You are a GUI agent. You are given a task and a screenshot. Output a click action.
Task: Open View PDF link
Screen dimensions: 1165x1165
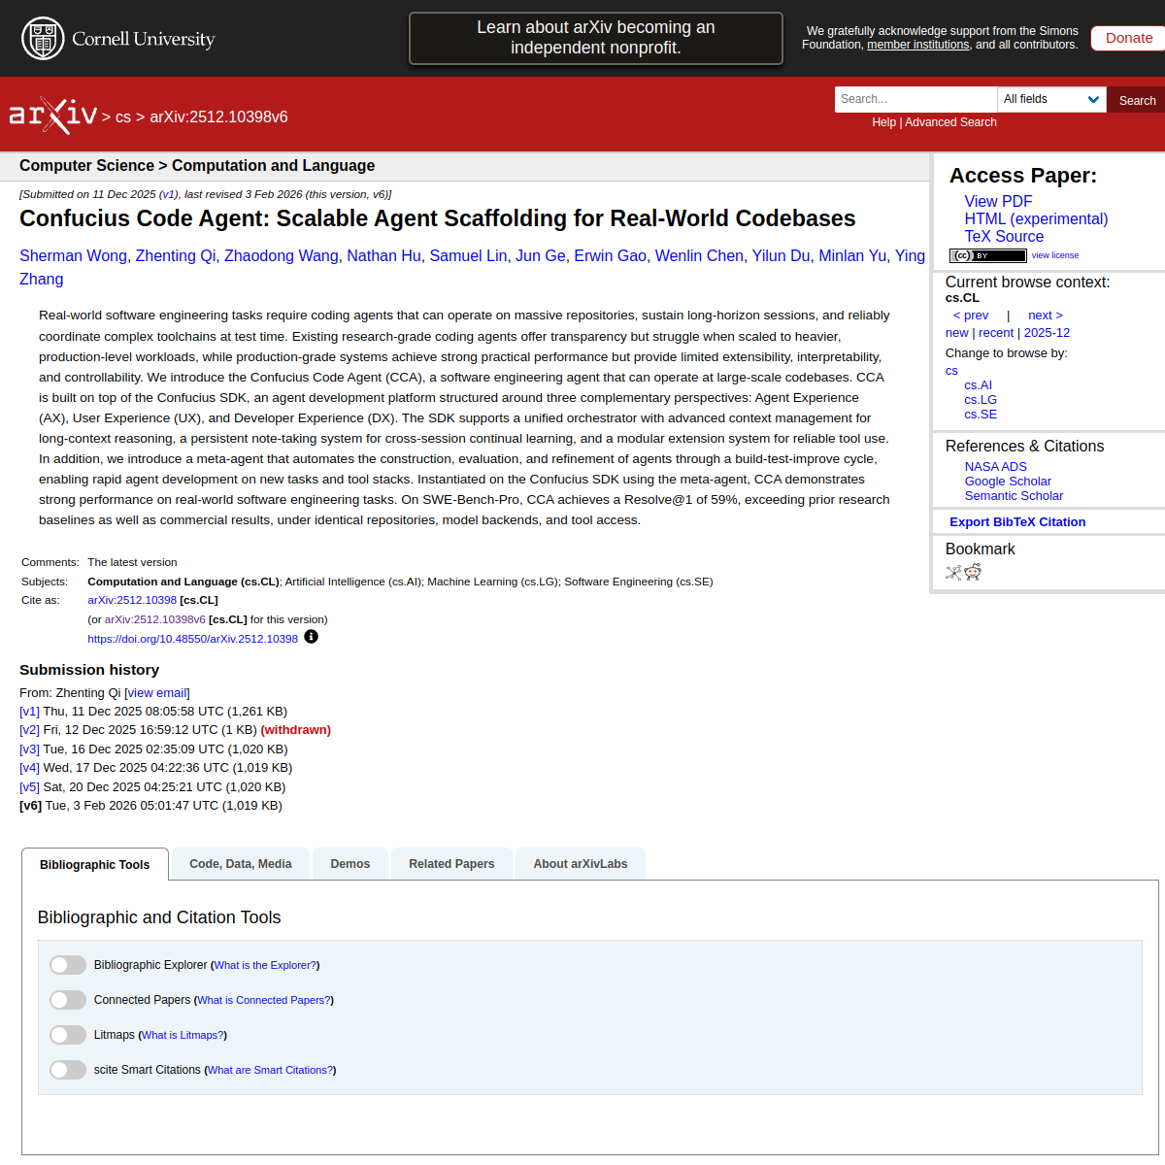[998, 201]
